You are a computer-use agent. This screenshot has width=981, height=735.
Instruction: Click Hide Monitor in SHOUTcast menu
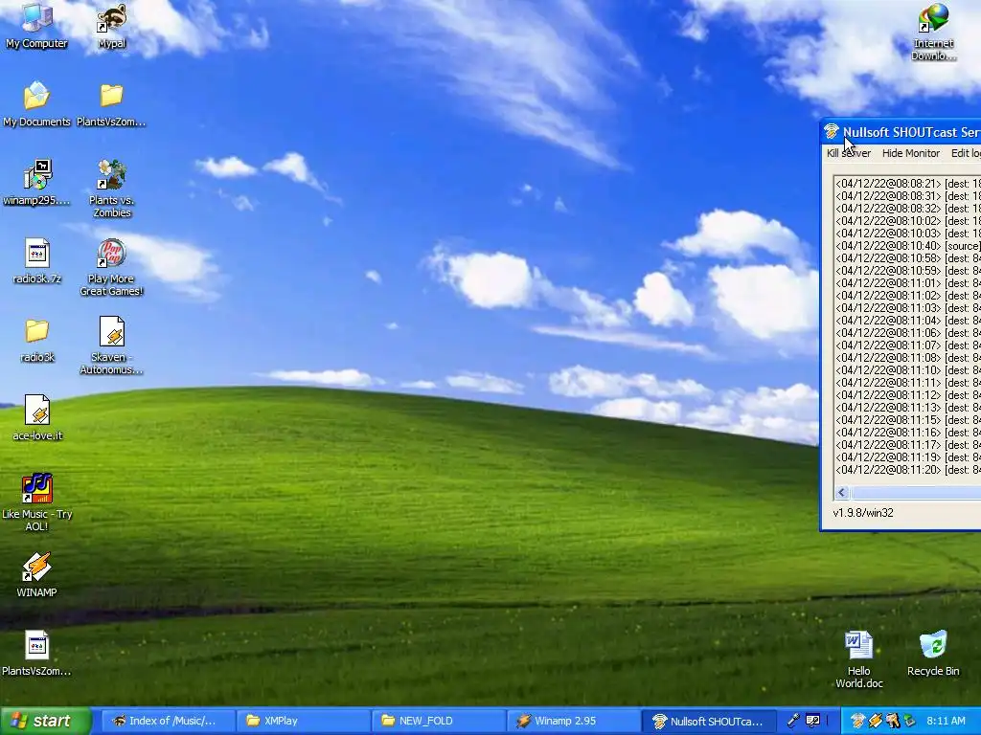pyautogui.click(x=911, y=153)
